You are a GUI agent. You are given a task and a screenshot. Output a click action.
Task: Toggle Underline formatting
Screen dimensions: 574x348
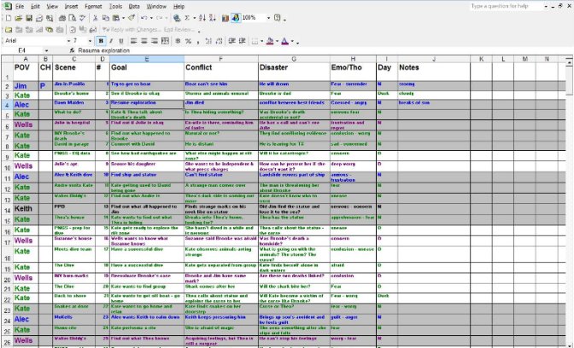(x=121, y=40)
